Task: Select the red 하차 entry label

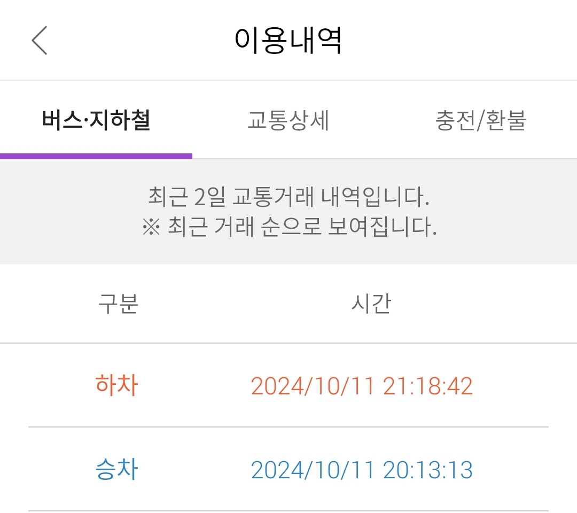Action: point(116,385)
